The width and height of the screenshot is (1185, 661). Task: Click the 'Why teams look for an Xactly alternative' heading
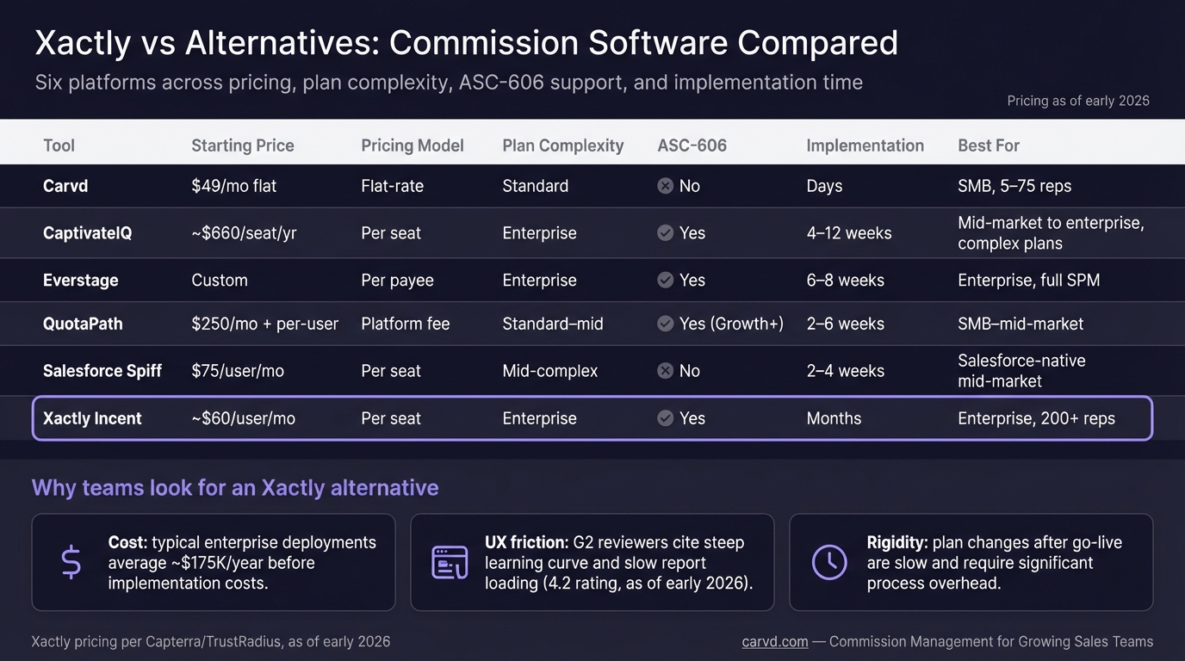pos(235,488)
